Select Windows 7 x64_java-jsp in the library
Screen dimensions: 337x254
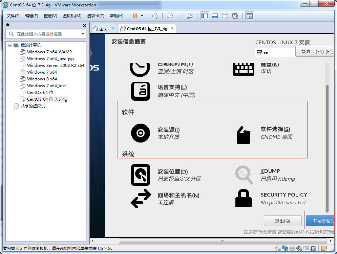point(50,59)
